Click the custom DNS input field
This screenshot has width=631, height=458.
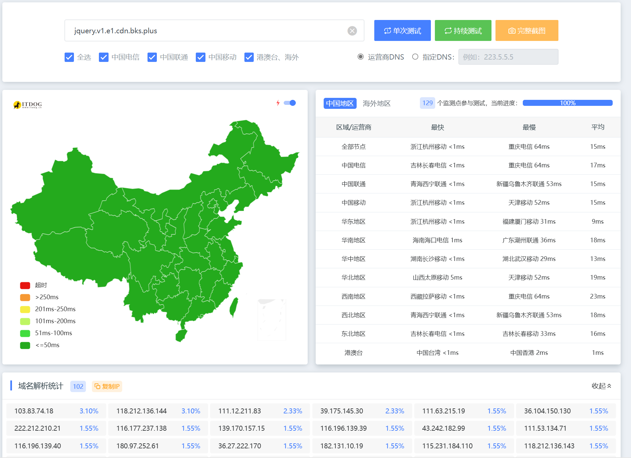pos(508,57)
